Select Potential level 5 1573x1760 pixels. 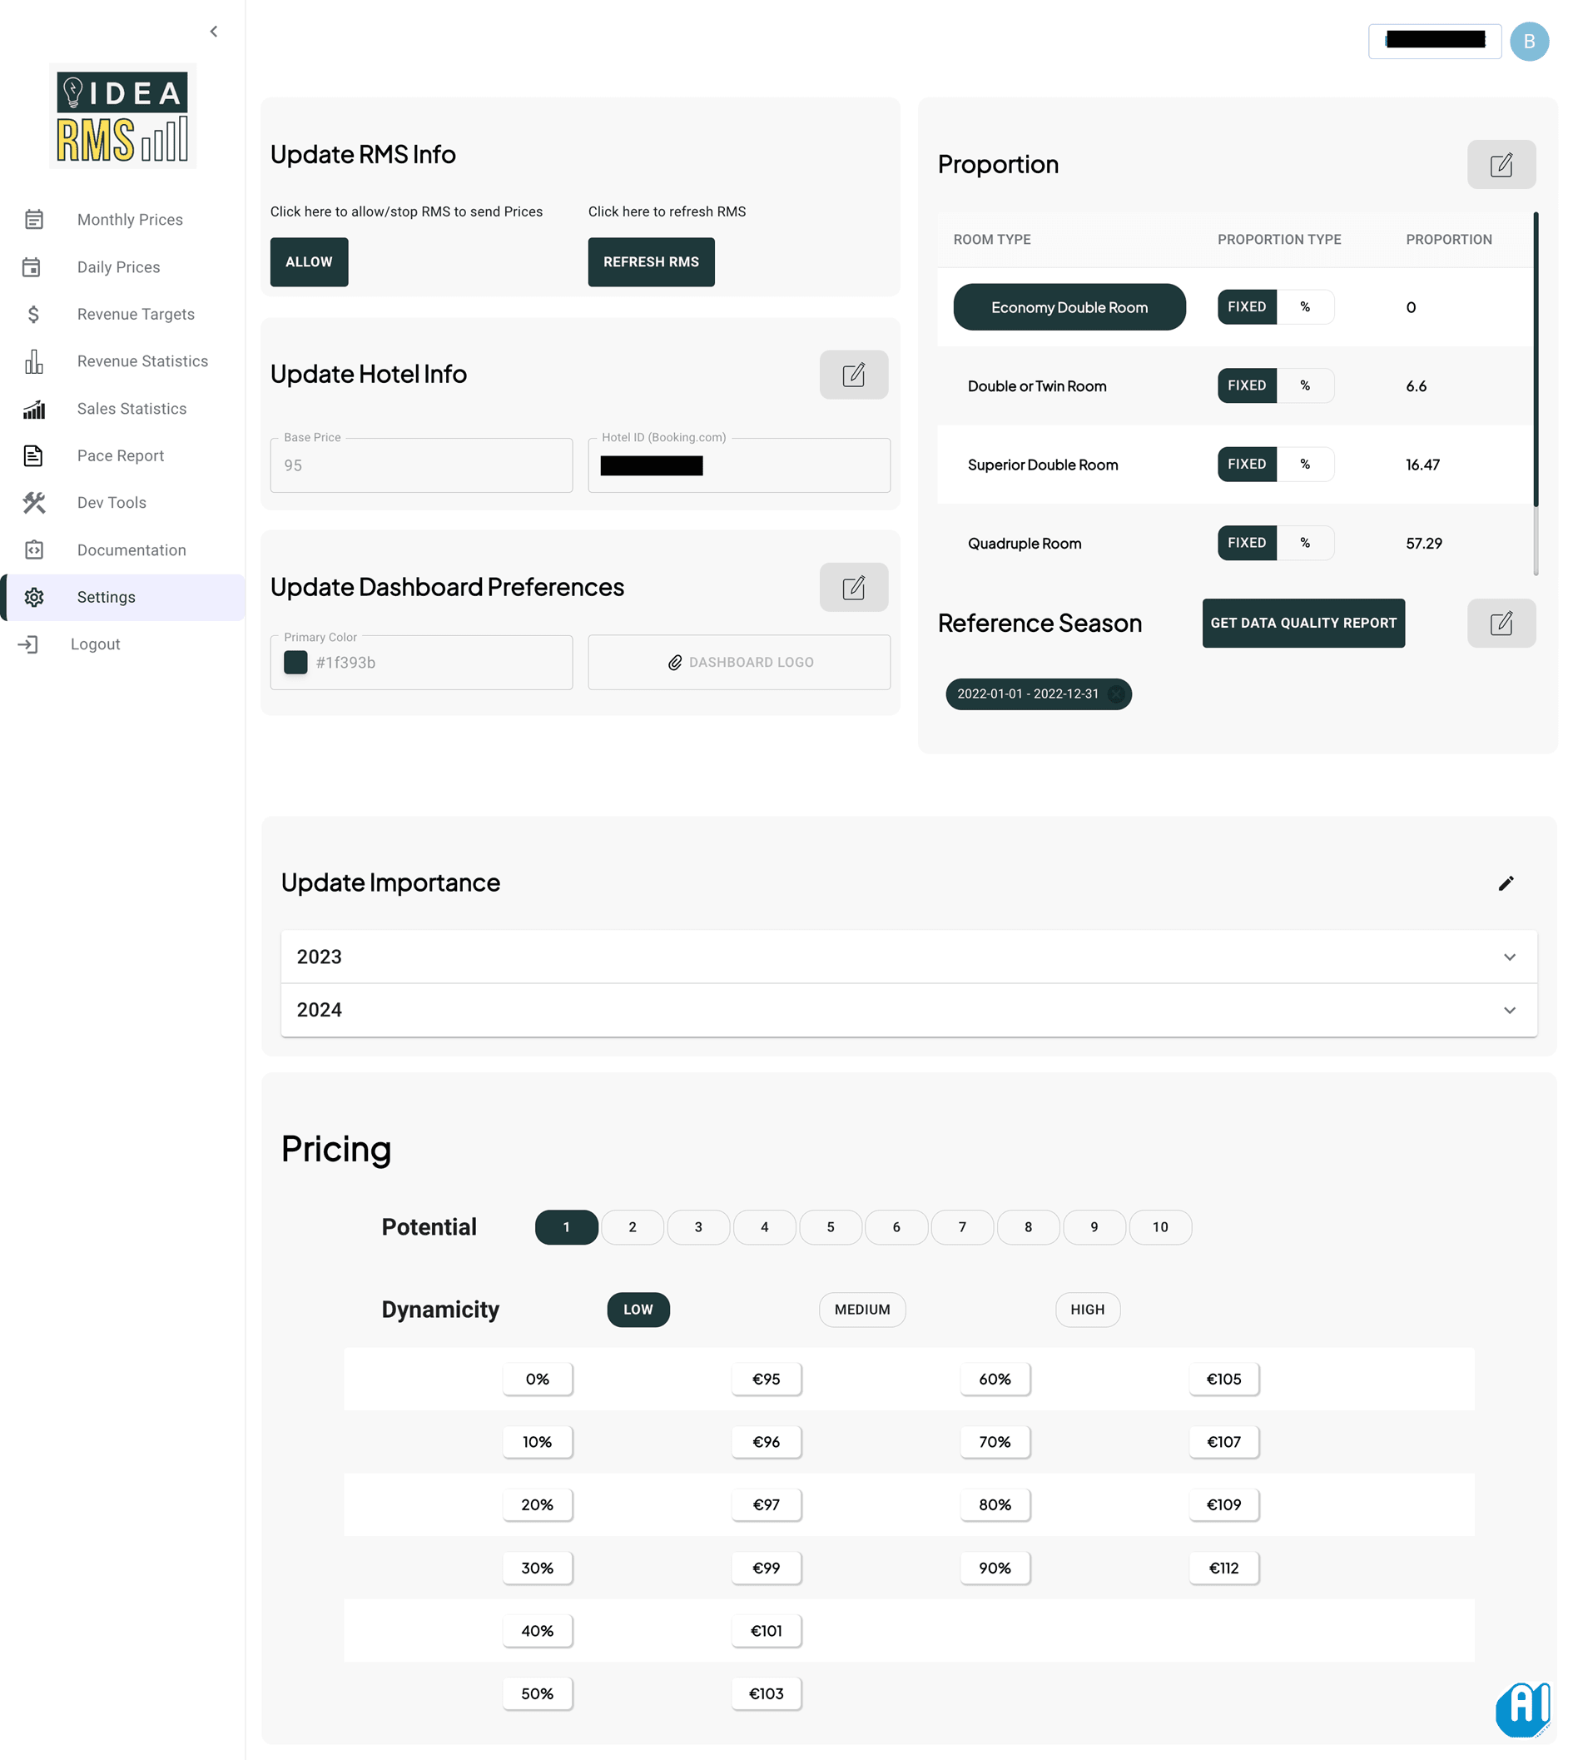(x=831, y=1226)
